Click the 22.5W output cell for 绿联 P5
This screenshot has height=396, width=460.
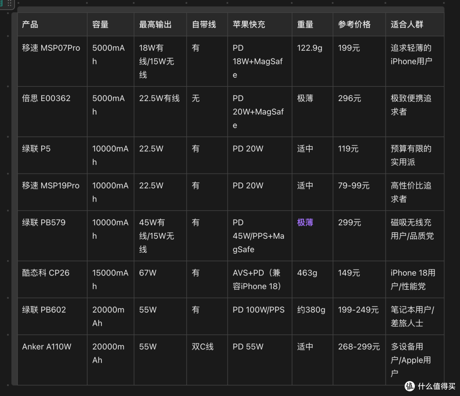click(160, 155)
